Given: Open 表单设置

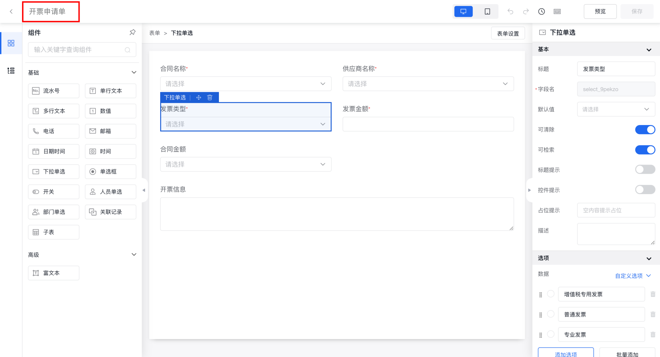Looking at the screenshot, I should [x=508, y=34].
